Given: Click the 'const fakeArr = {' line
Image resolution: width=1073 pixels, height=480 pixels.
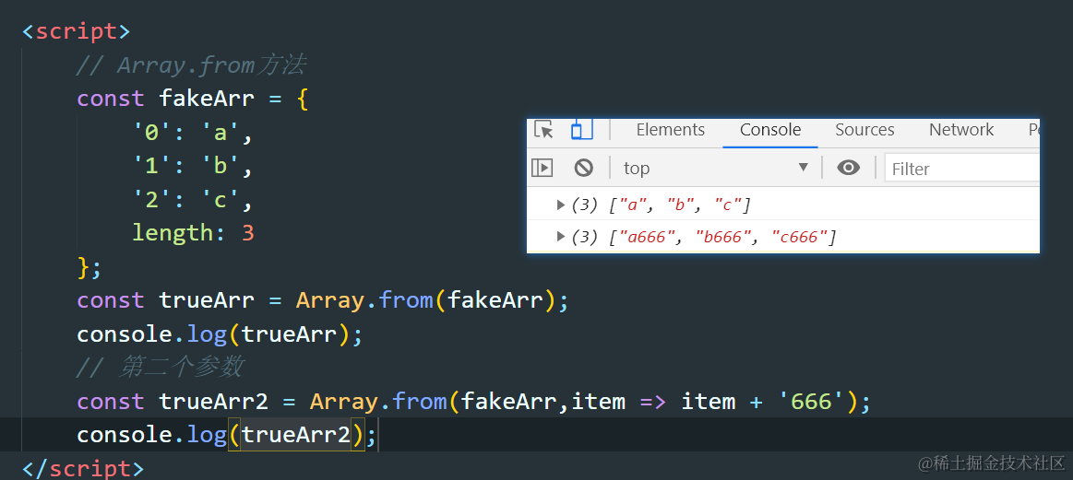Looking at the screenshot, I should pos(193,99).
